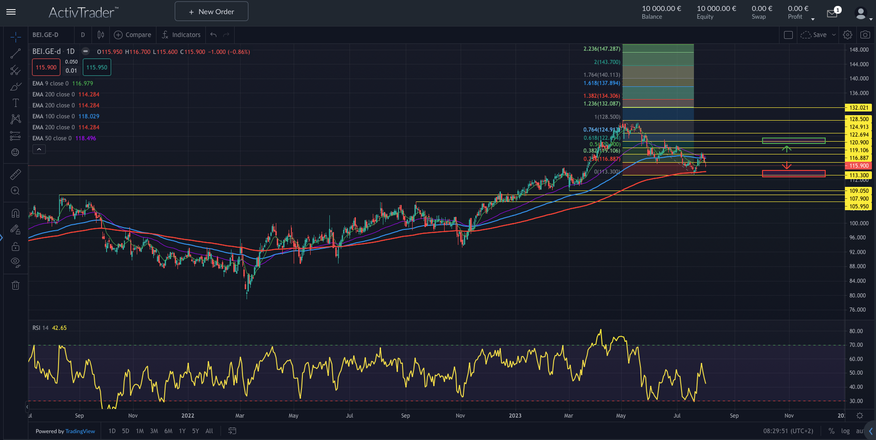876x440 pixels.
Task: Select the ruler measure tool
Action: [16, 175]
